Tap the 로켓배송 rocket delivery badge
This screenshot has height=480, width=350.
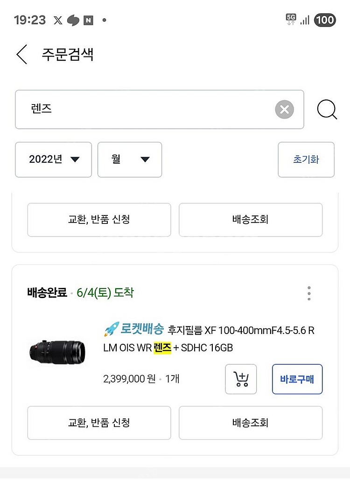(133, 330)
